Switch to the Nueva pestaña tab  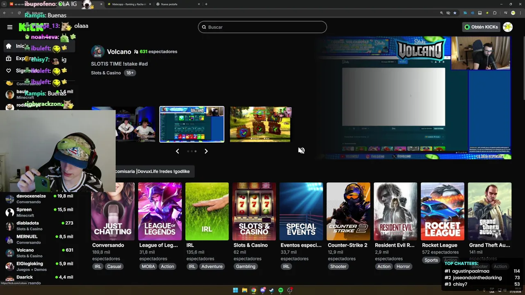click(178, 4)
